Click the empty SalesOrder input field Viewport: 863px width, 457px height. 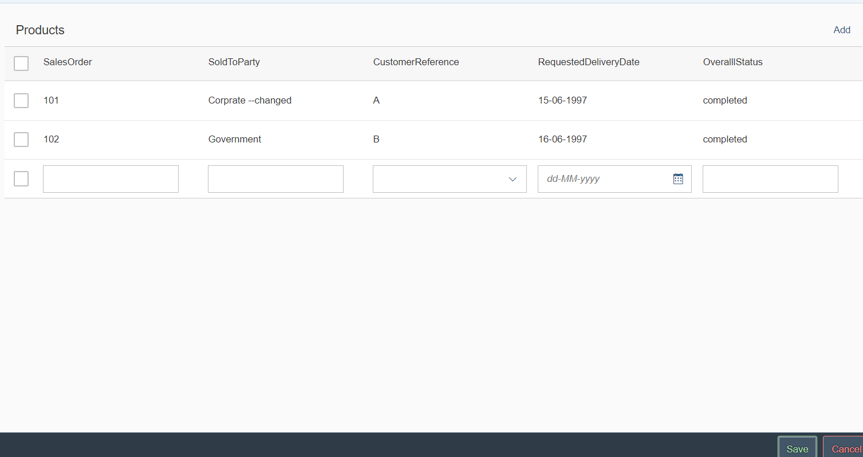[x=111, y=178]
